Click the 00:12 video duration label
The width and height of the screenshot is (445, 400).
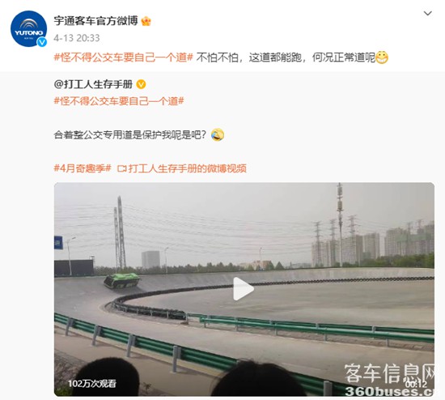point(416,385)
